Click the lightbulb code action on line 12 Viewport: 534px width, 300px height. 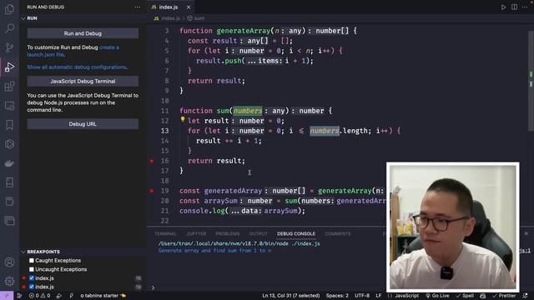pos(183,119)
